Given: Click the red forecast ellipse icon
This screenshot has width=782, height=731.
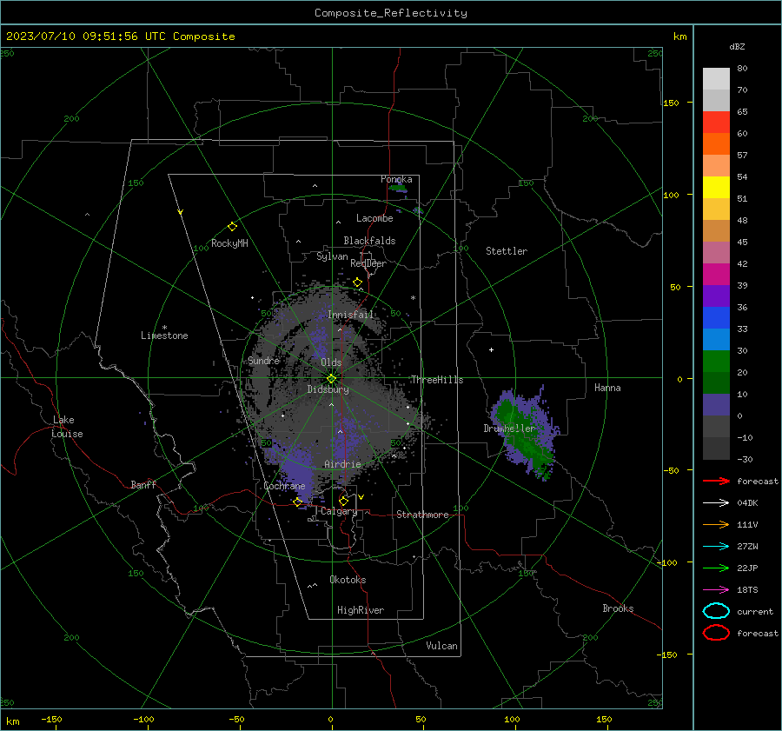Looking at the screenshot, I should point(716,633).
